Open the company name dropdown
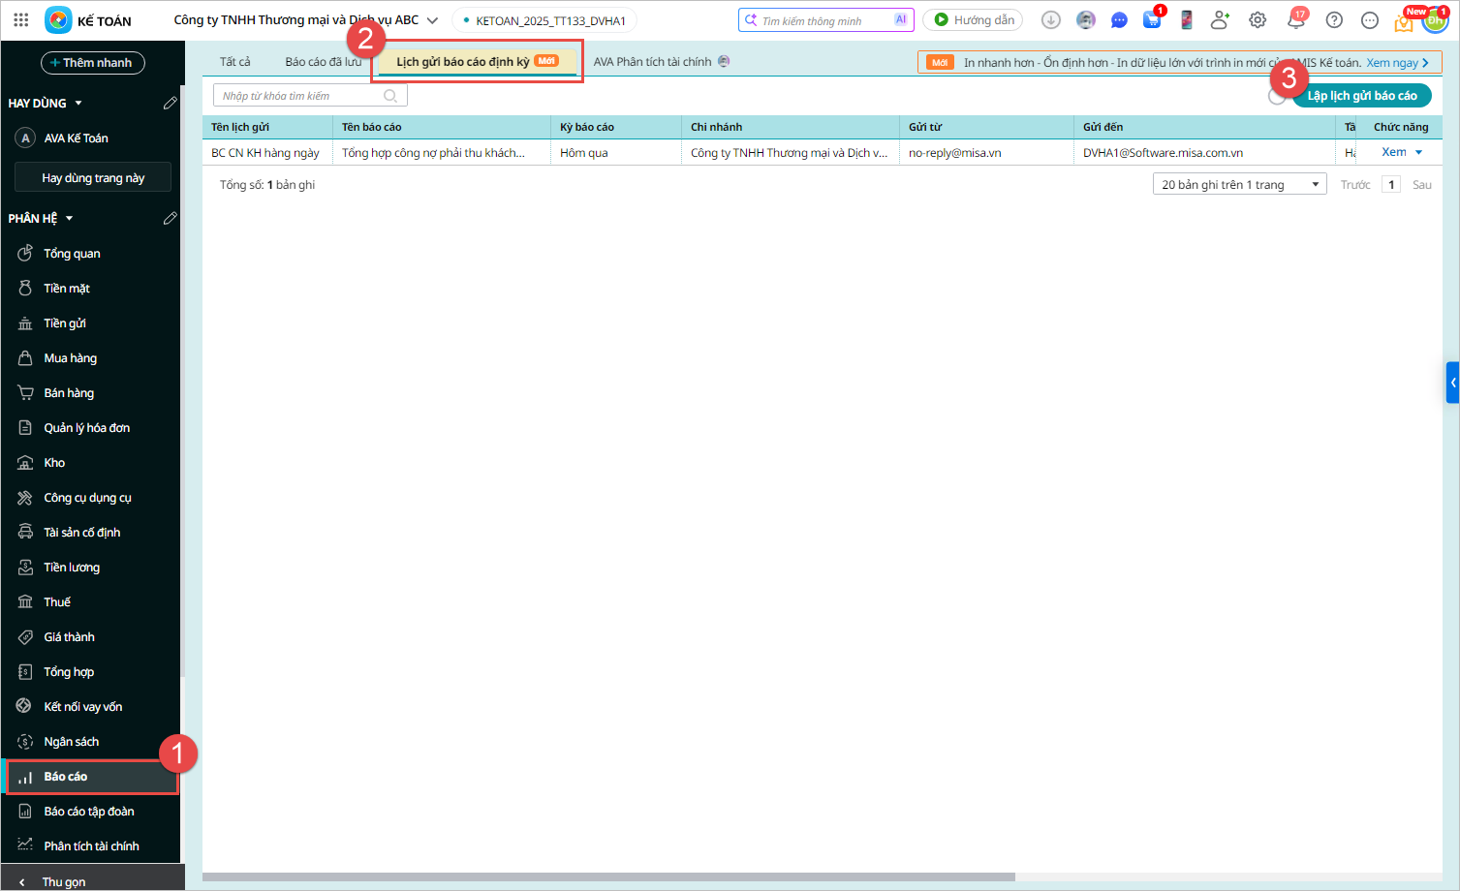 (x=432, y=20)
